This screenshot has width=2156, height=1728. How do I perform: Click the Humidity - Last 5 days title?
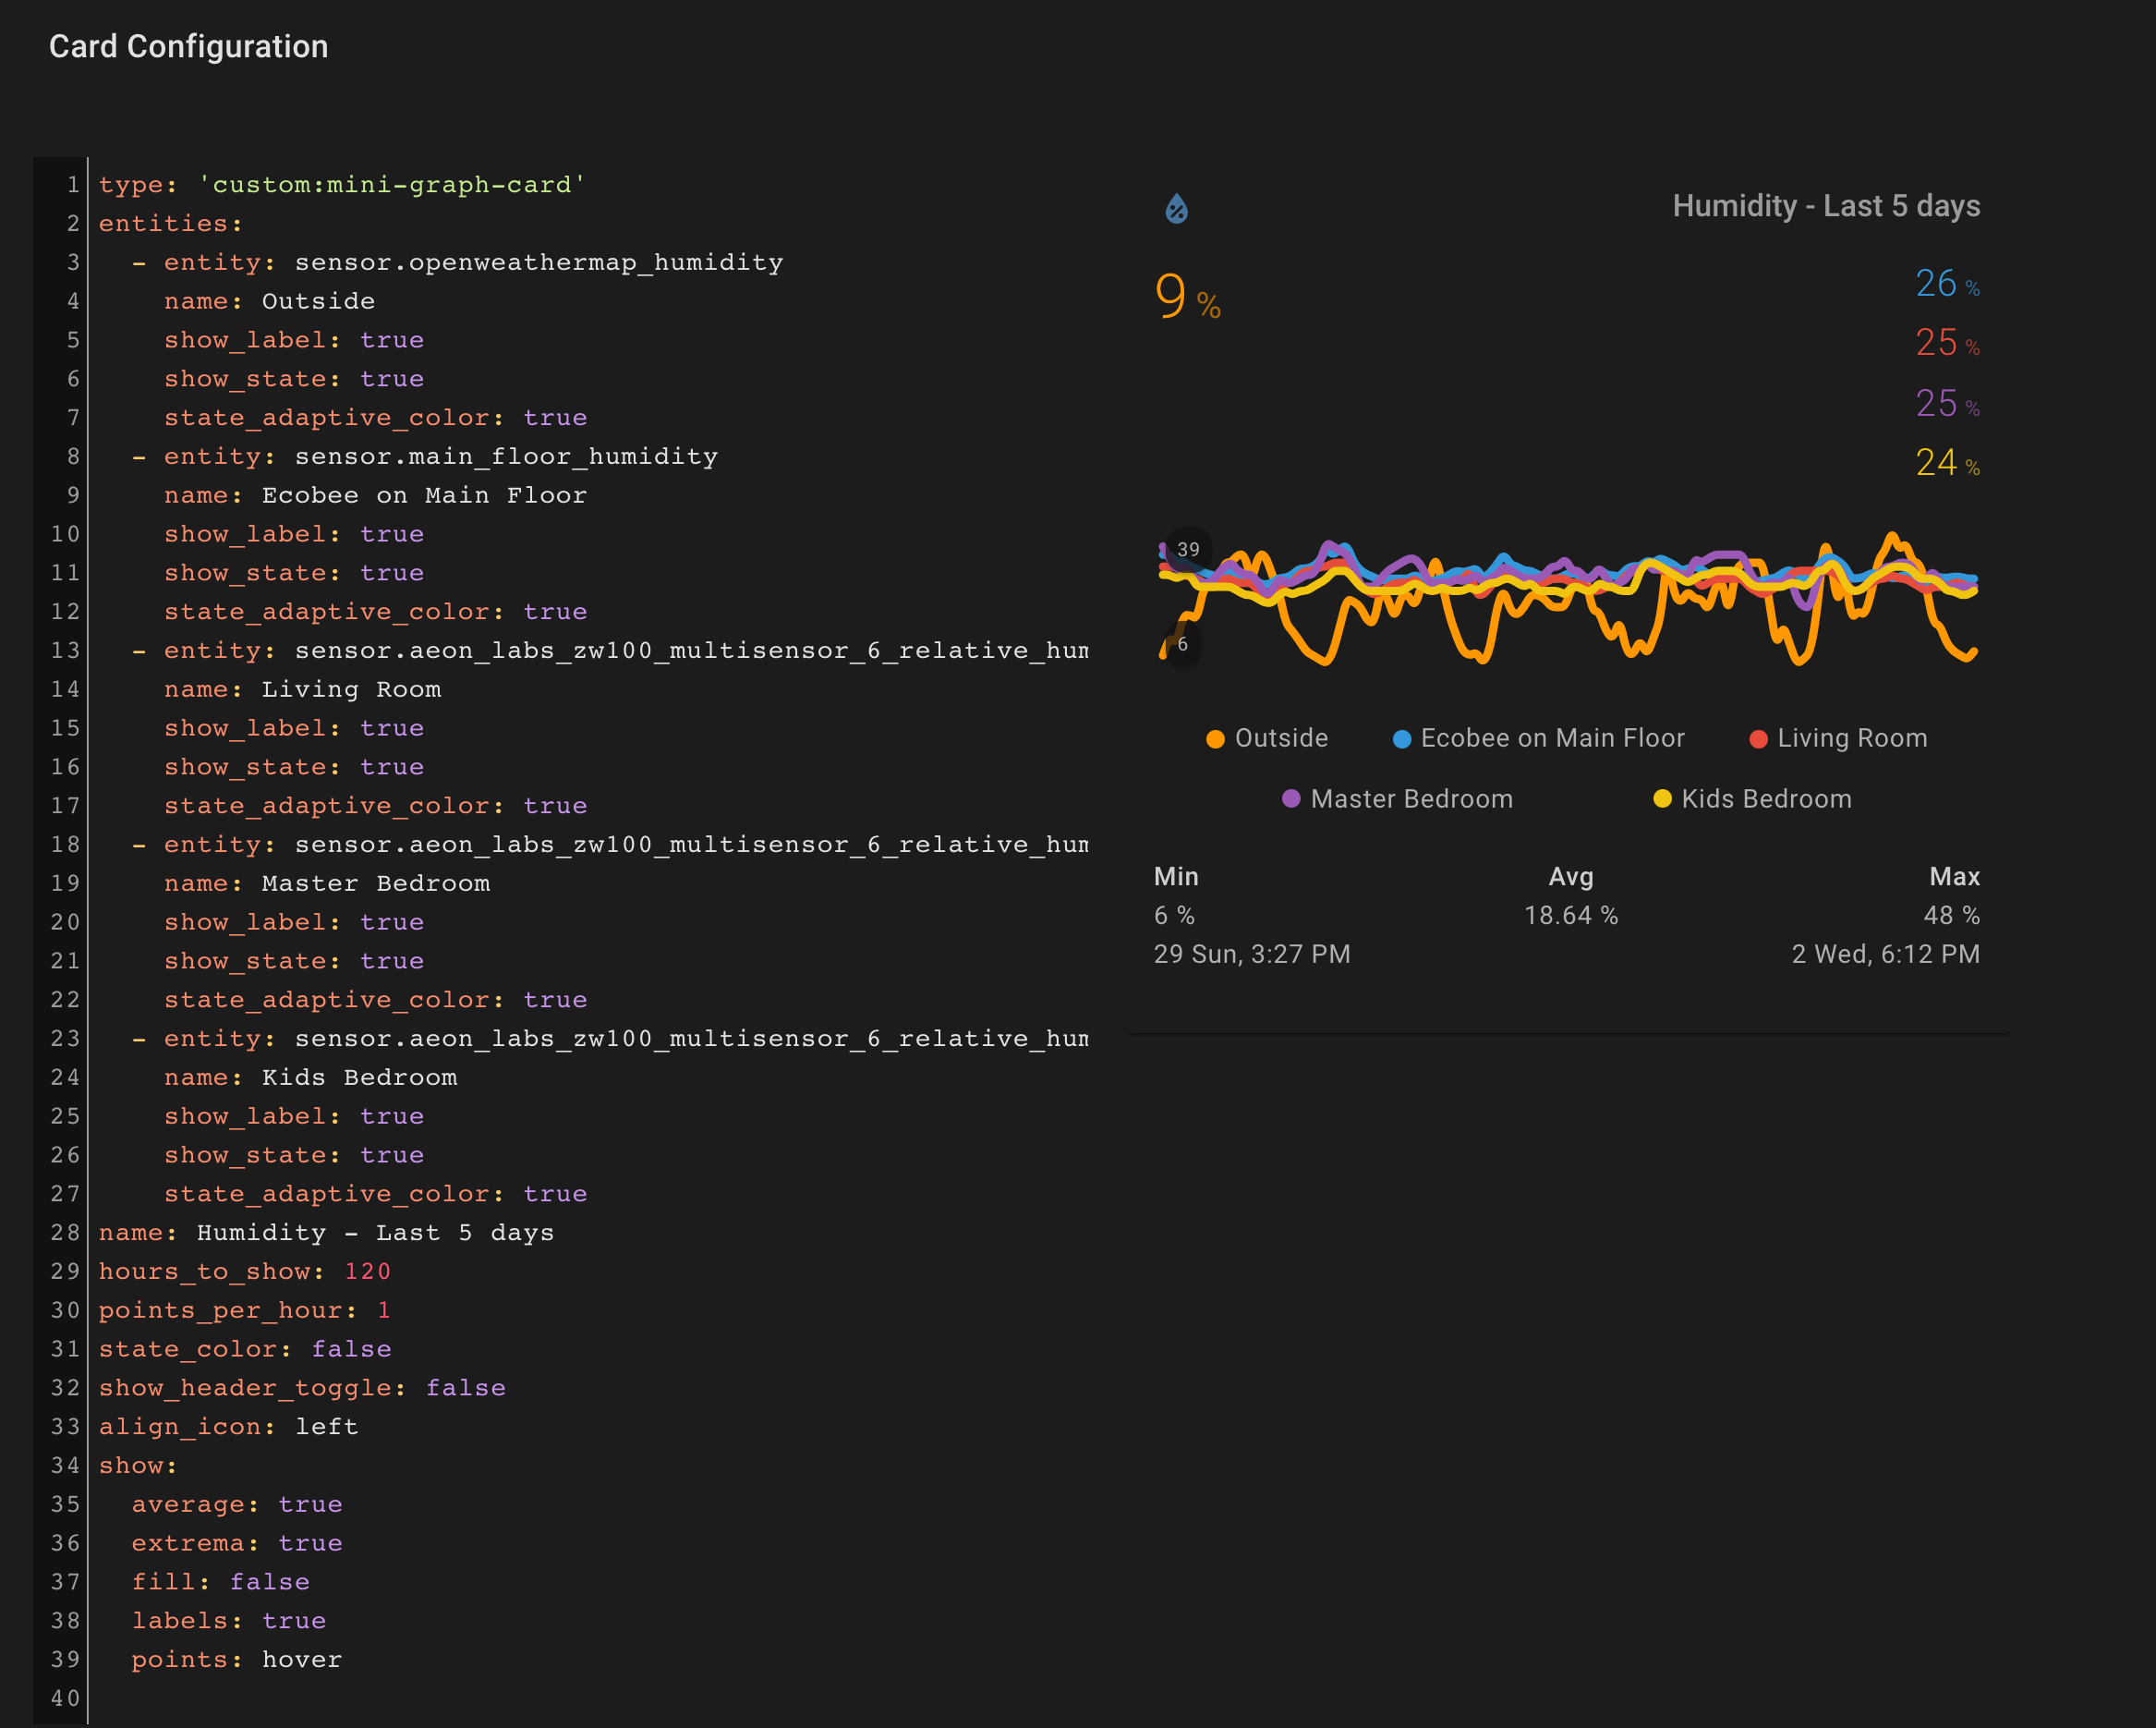1825,206
